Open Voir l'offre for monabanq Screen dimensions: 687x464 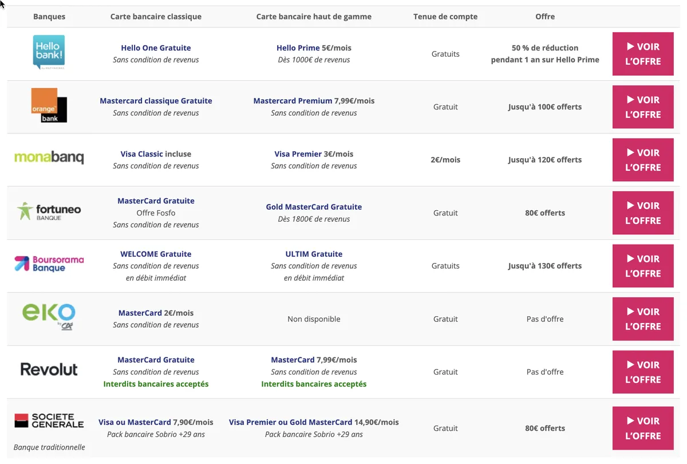[x=643, y=160]
